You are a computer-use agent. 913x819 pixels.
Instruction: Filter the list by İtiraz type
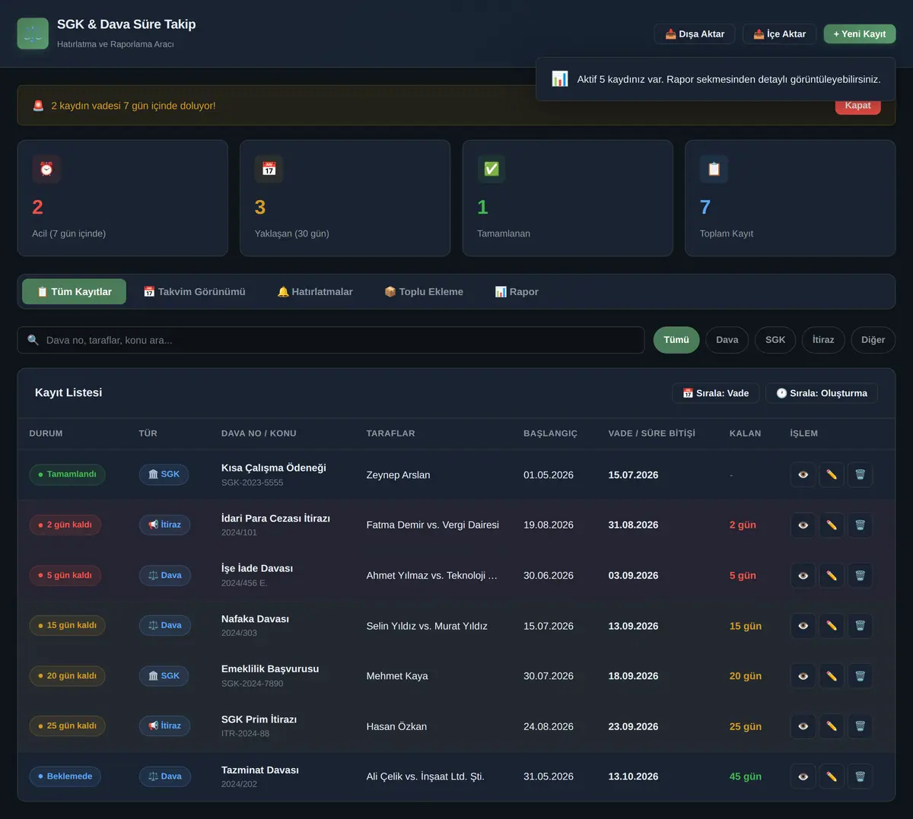click(823, 340)
